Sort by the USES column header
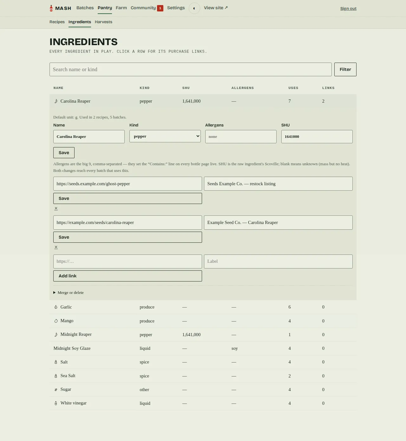This screenshot has width=406, height=441. click(293, 88)
